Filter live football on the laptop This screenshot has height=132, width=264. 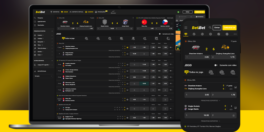[86, 38]
